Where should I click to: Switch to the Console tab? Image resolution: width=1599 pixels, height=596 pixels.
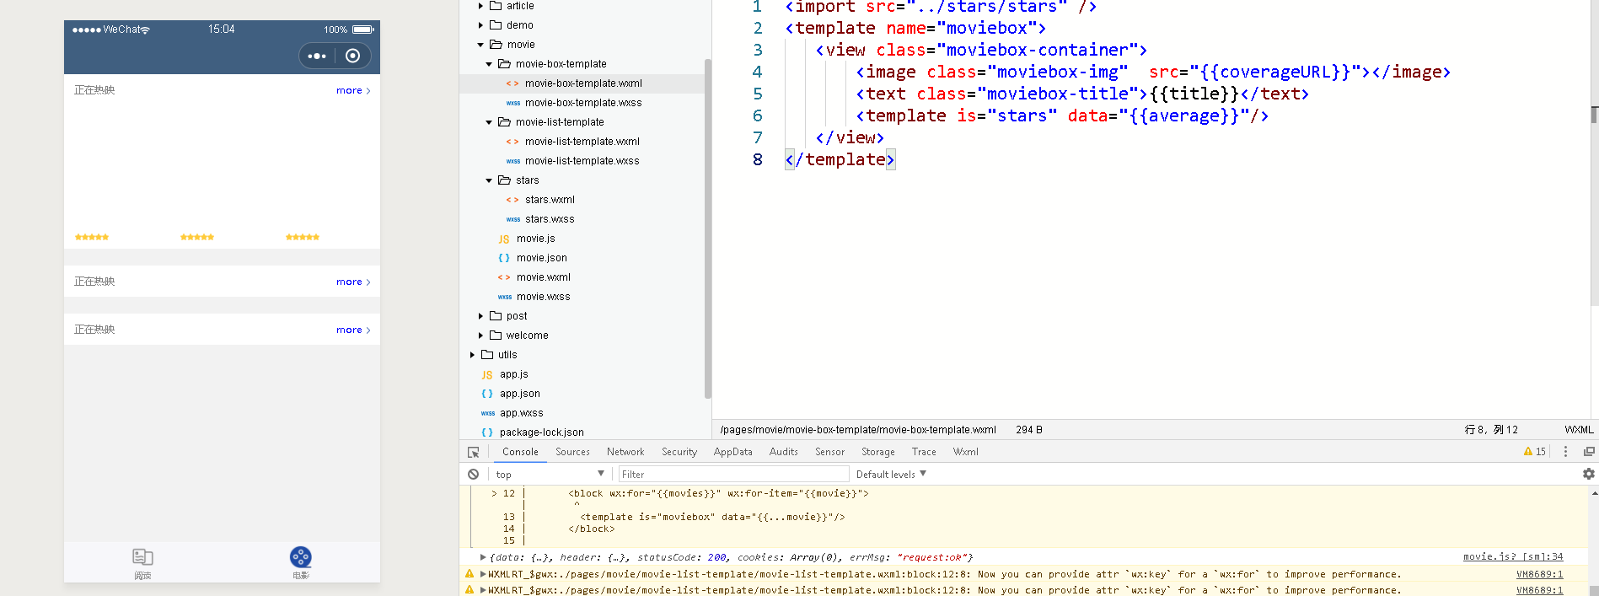(520, 452)
